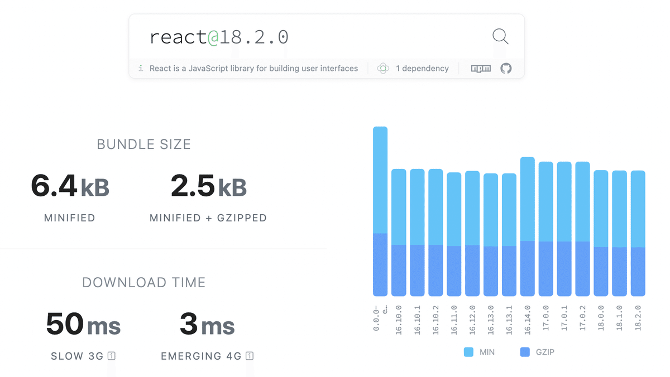The width and height of the screenshot is (670, 377).
Task: Click the GZIP legend label
Action: (545, 352)
